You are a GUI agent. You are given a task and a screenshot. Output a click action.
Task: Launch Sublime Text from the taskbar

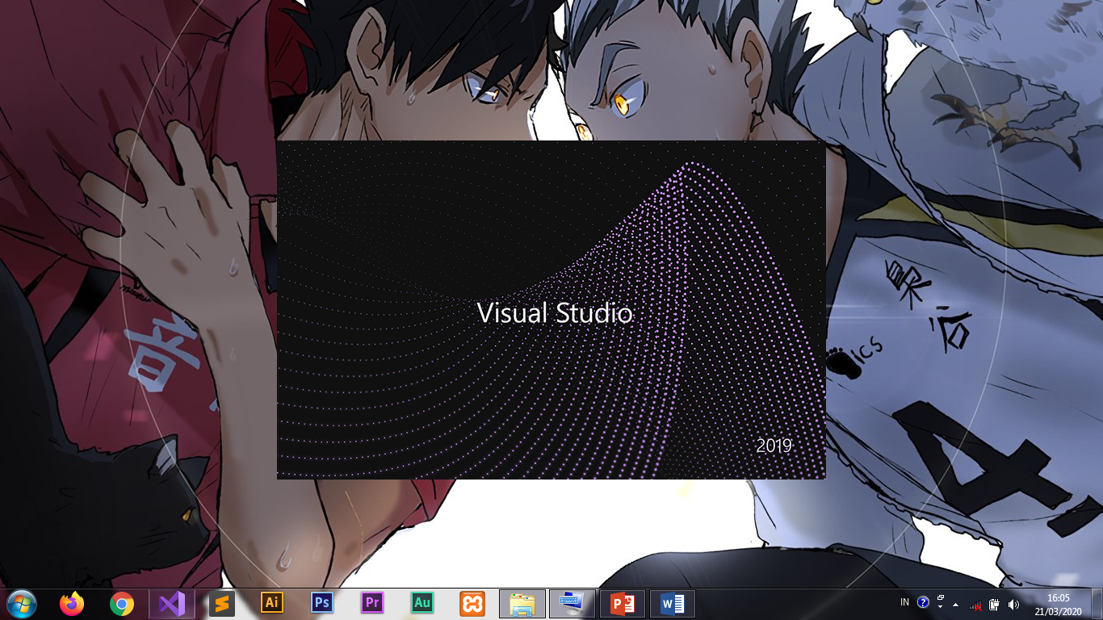tap(222, 604)
